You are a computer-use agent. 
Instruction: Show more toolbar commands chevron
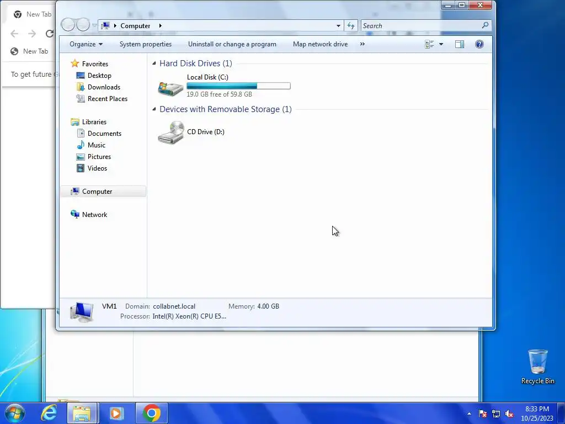tap(362, 44)
